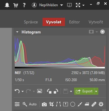Screen dimensions: 109x111
Task: Select the collinearity lines tool
Action: click(x=58, y=104)
